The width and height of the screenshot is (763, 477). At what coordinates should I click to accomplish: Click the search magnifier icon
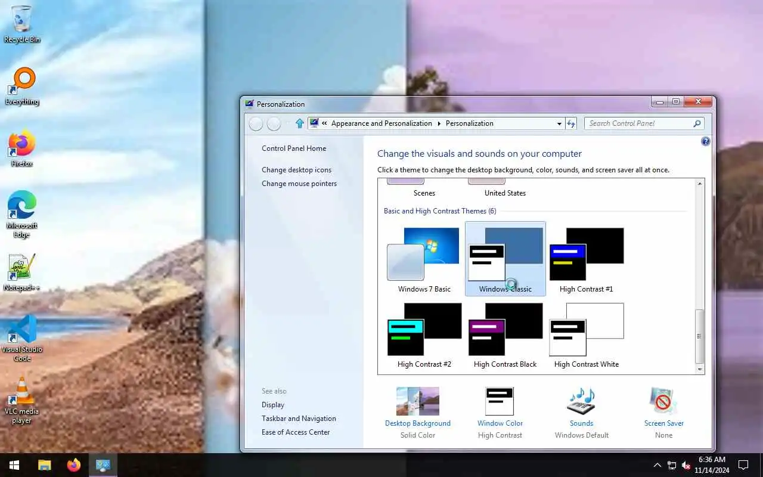coord(697,123)
